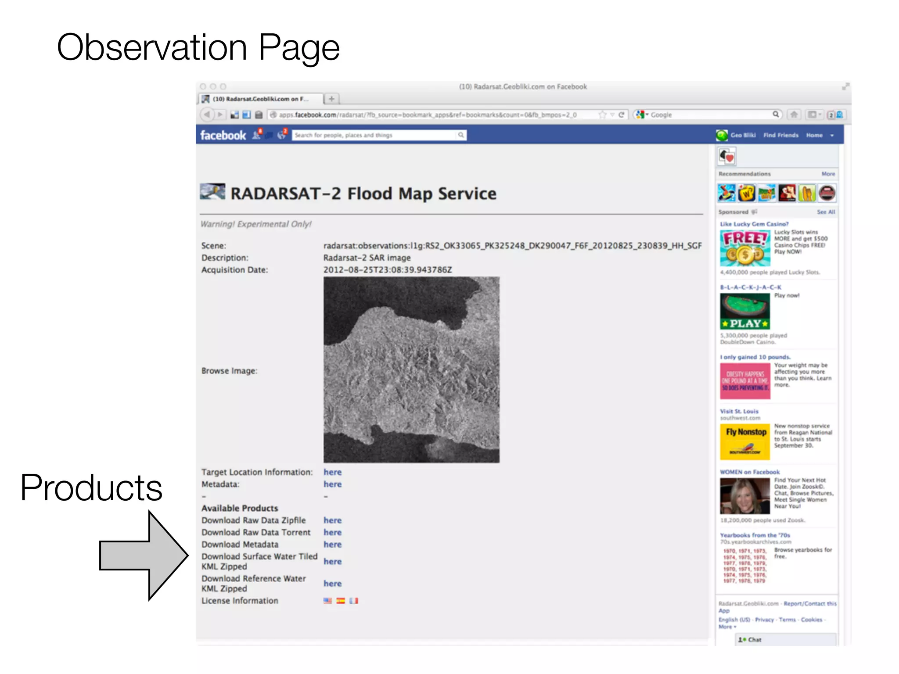Click the Sponsored megaphone icon
Viewport: 899px width, 674px height.
point(754,212)
